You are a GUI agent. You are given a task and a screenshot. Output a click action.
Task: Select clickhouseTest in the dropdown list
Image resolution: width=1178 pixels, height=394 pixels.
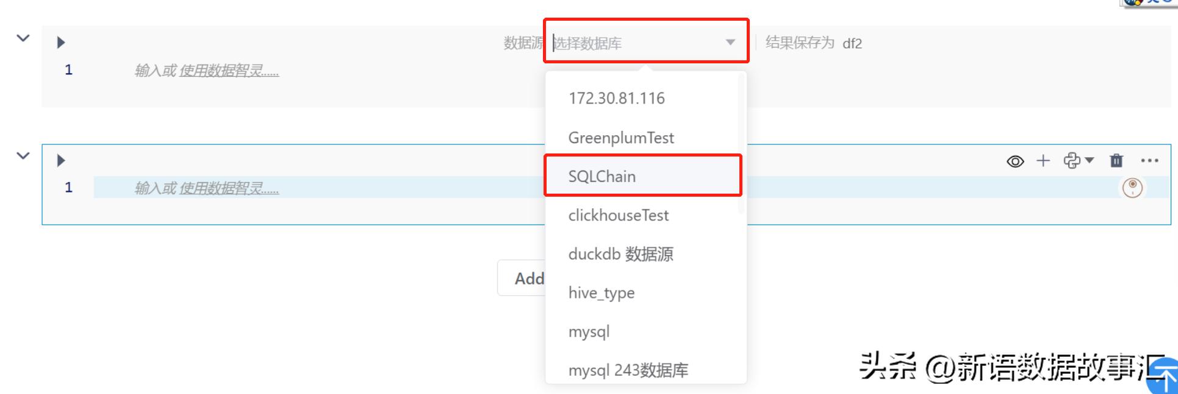[619, 216]
